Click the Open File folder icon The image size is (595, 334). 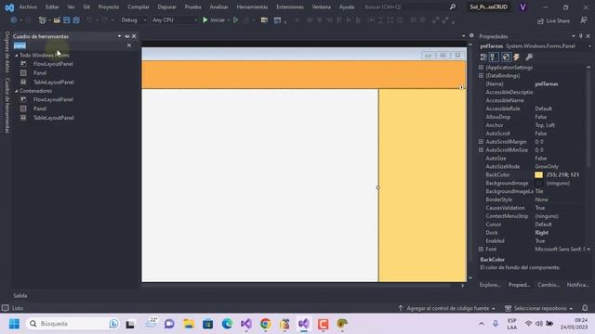click(x=57, y=19)
